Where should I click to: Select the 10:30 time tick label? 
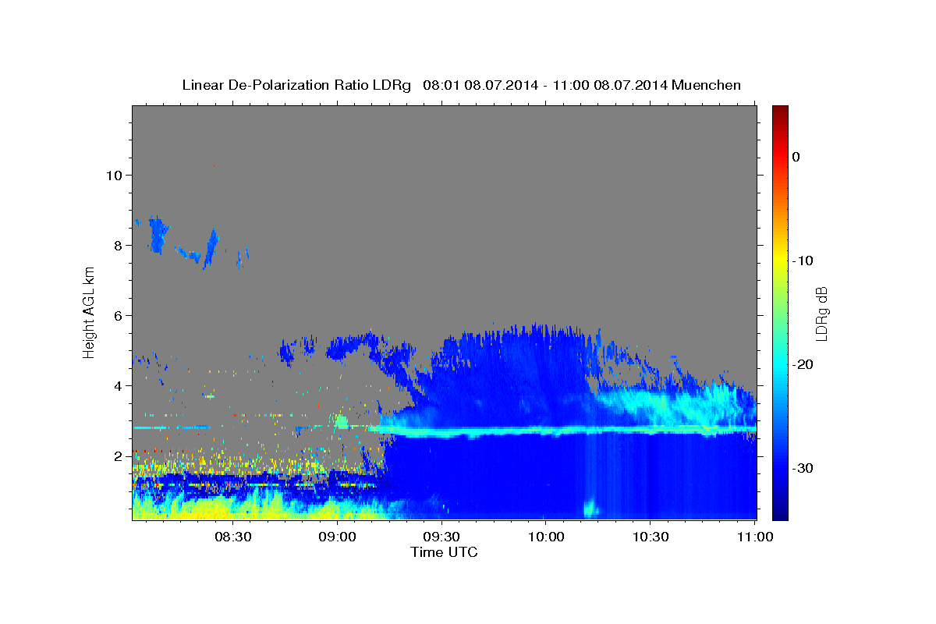651,537
